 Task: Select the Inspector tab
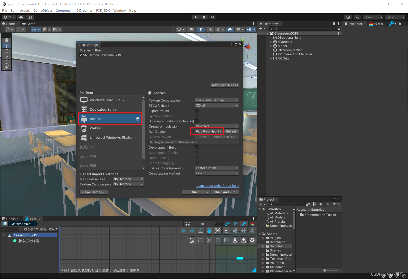tap(354, 24)
